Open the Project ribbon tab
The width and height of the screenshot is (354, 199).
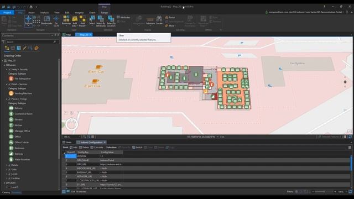(7, 12)
